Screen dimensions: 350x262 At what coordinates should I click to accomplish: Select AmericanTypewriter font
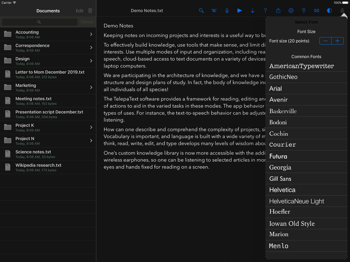306,66
